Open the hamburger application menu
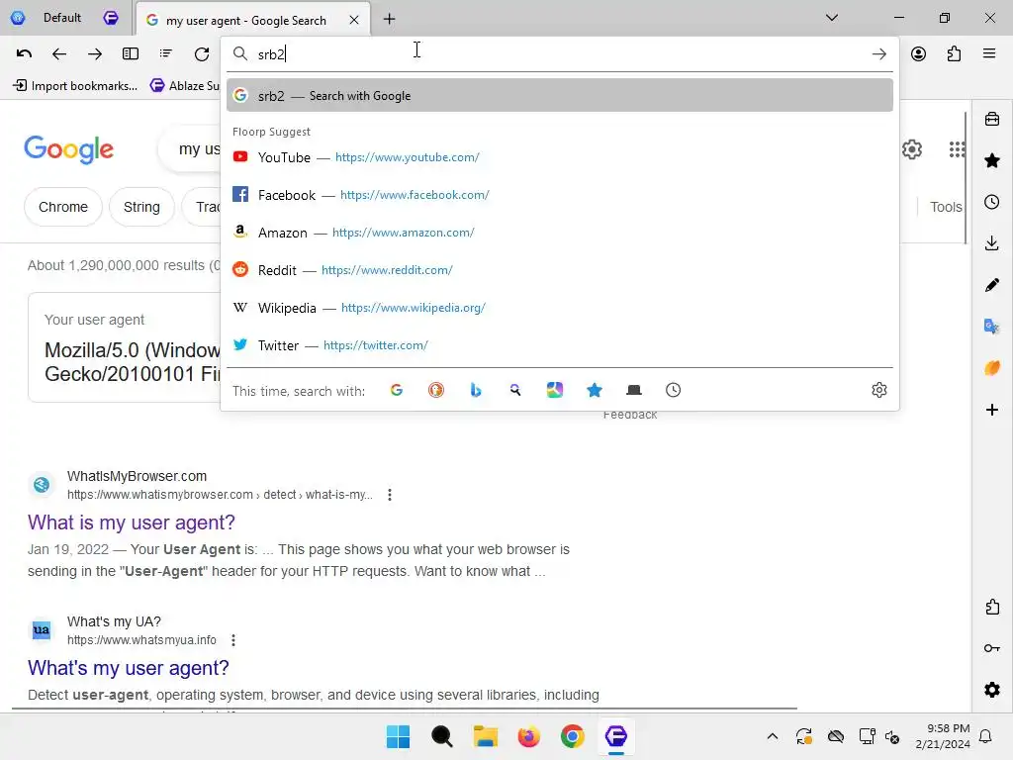The image size is (1013, 760). (x=989, y=53)
